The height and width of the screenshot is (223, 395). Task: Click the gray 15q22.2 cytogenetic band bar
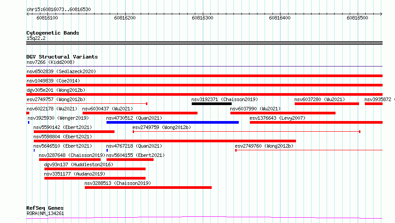[204, 43]
